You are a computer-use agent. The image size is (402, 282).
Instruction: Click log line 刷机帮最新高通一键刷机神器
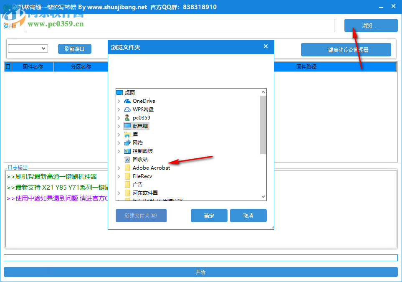point(52,177)
